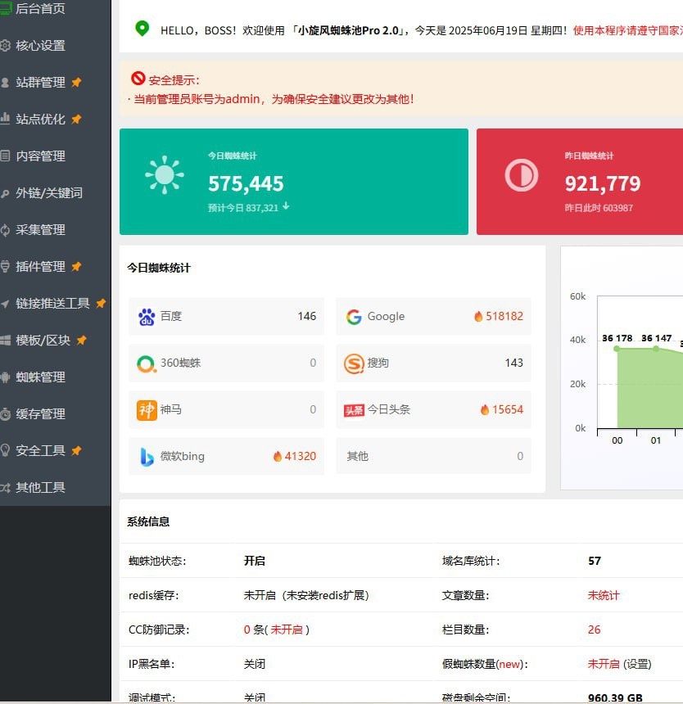Click the pin icon beside 站群管理
Image resolution: width=683 pixels, height=704 pixels.
76,82
